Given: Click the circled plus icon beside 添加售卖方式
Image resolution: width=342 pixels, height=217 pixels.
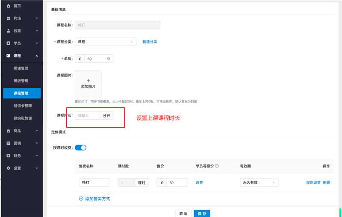Looking at the screenshot, I should tap(81, 199).
